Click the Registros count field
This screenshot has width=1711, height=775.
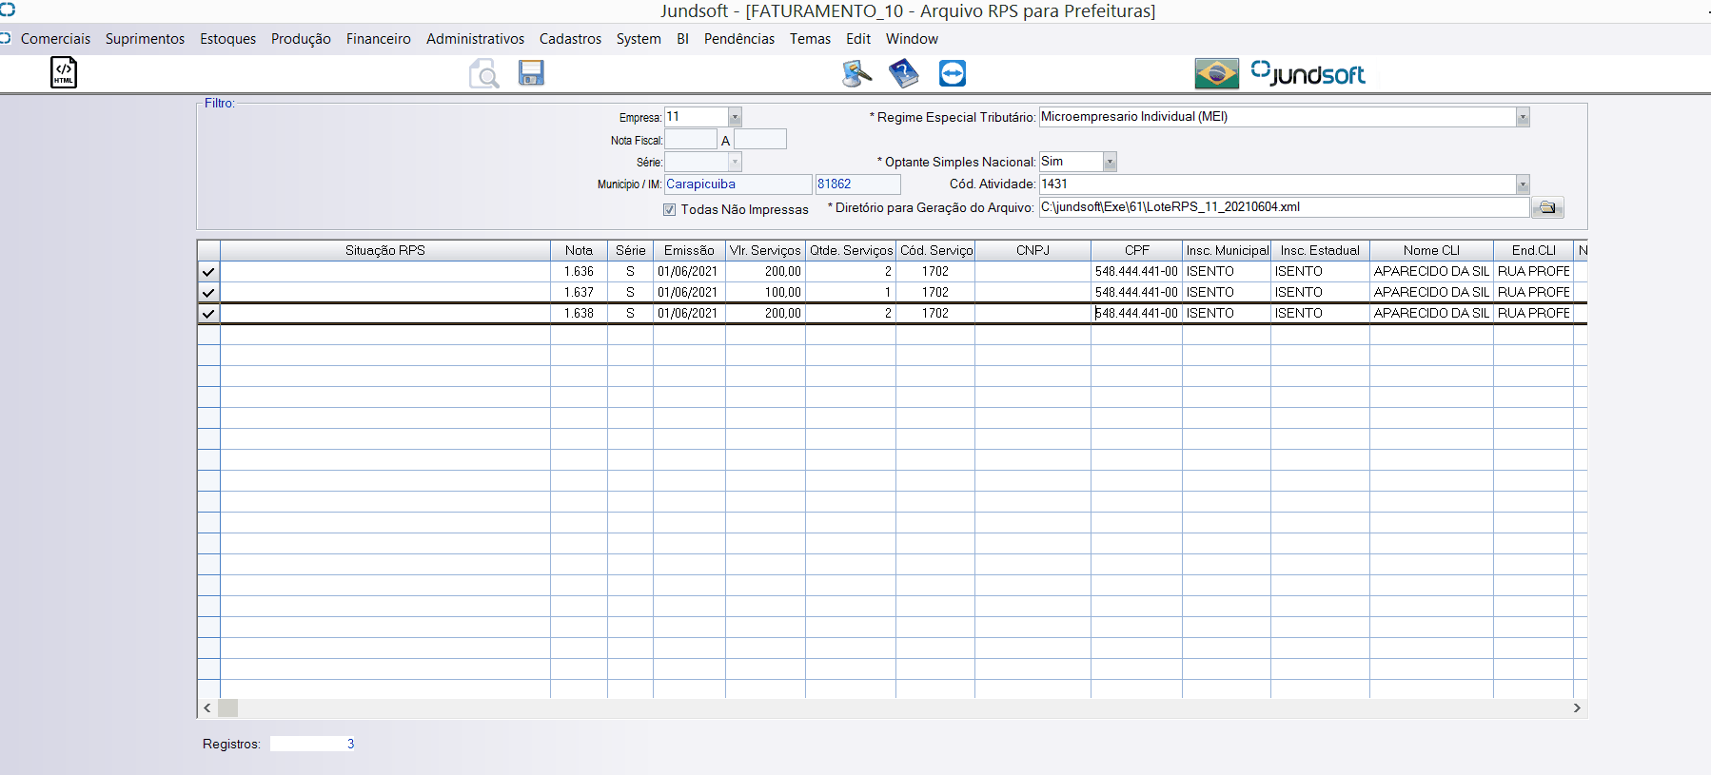313,745
